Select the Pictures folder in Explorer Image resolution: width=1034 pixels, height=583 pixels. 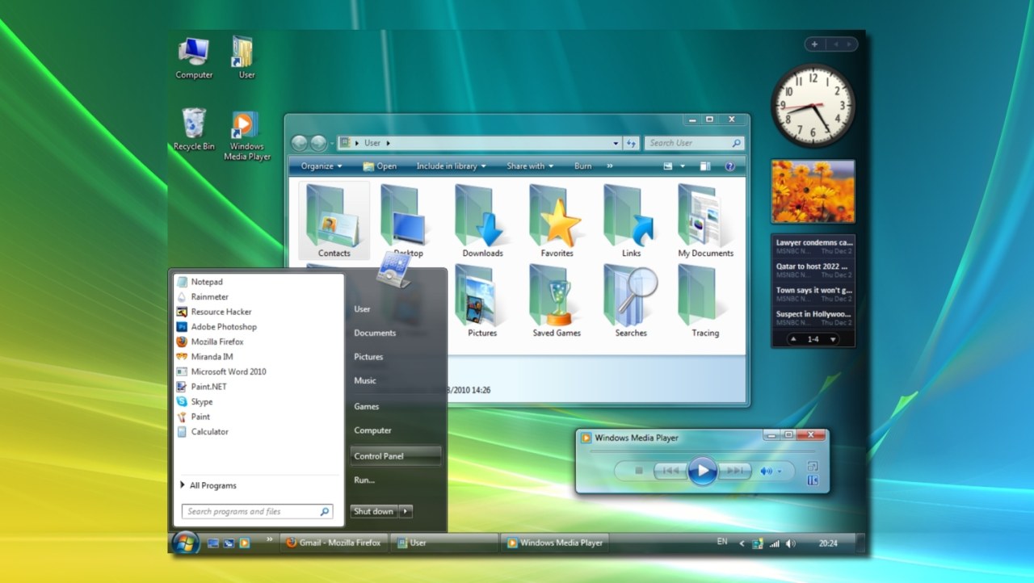tap(482, 300)
